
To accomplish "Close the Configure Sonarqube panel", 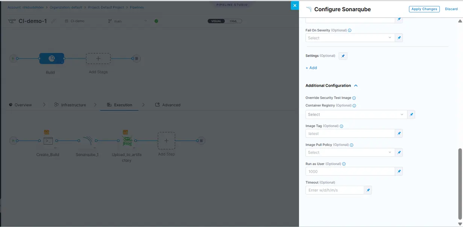I will [x=294, y=5].
